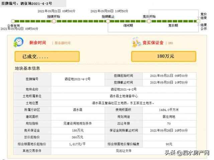Click the cell 泗水县土地储备中心
Viewport: 214px width, 160px height.
(124, 96)
